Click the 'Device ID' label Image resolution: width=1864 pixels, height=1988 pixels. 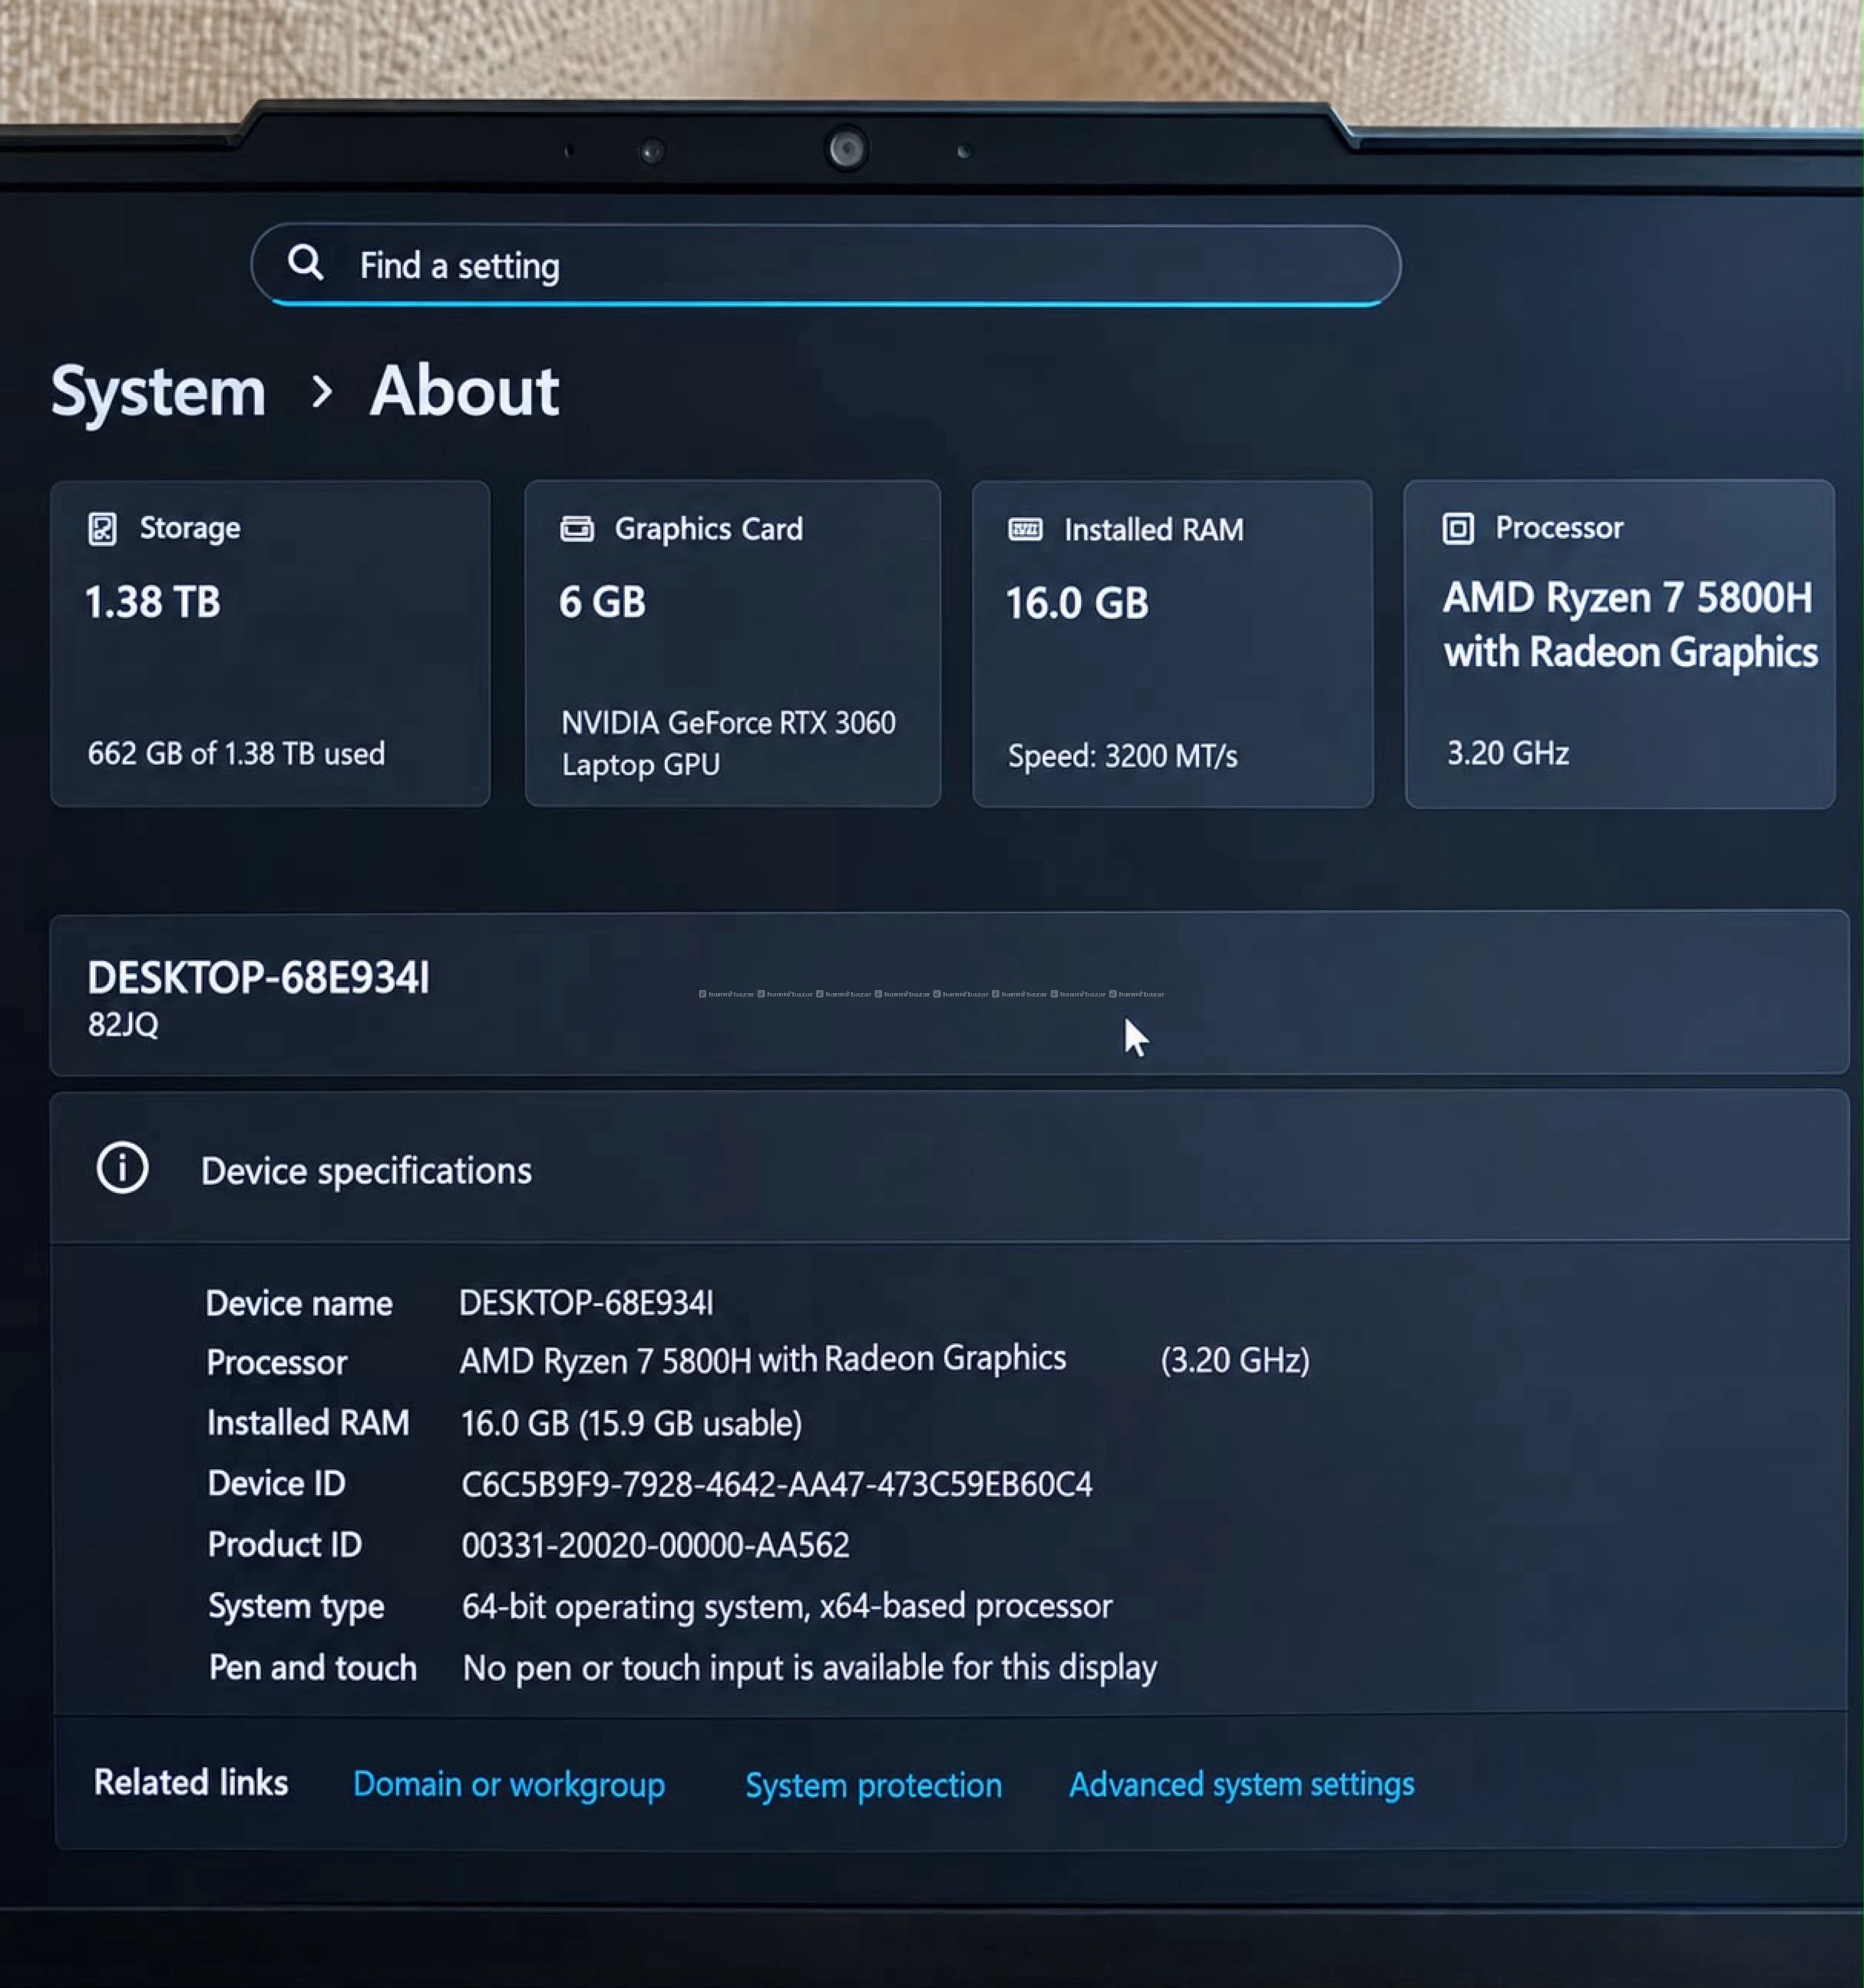pyautogui.click(x=276, y=1484)
